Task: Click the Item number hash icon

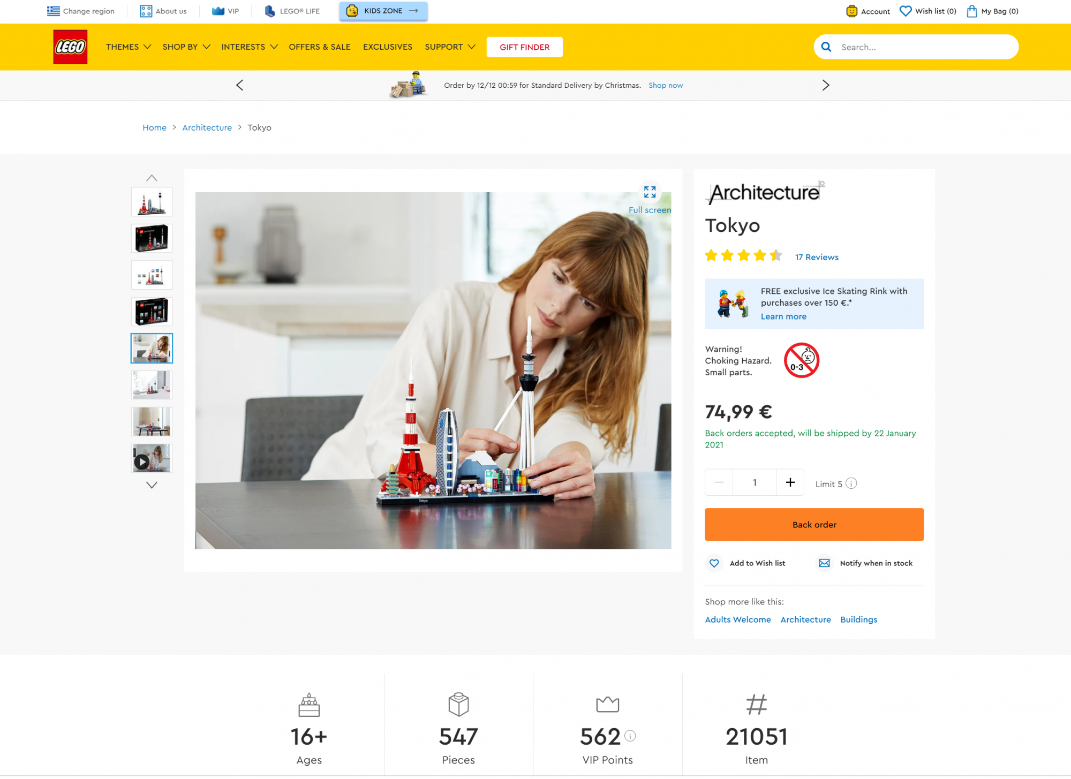Action: pos(756,705)
